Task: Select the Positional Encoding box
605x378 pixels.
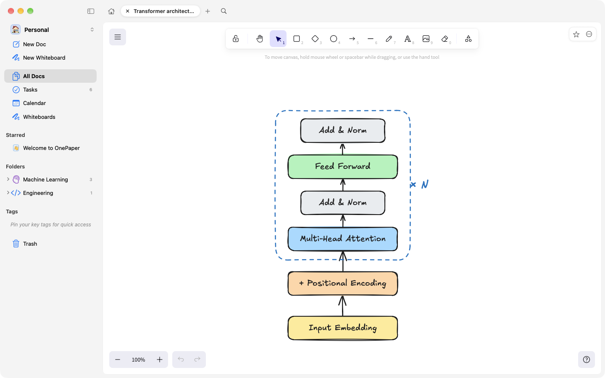Action: click(x=343, y=283)
